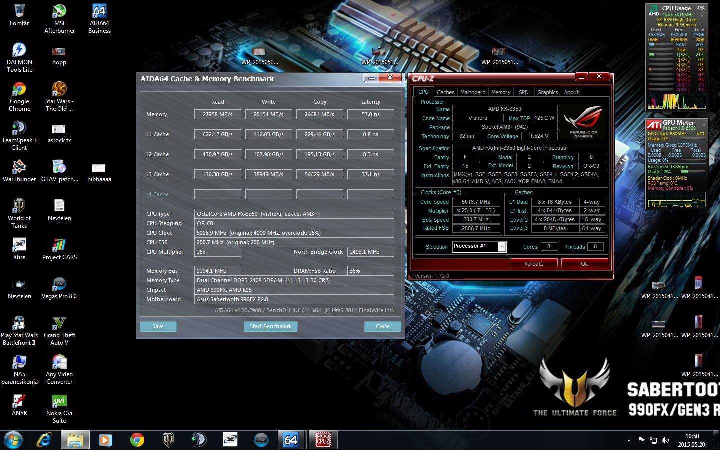The width and height of the screenshot is (720, 450).
Task: Click the Memory Read 27958 MB/s field
Action: (x=218, y=114)
